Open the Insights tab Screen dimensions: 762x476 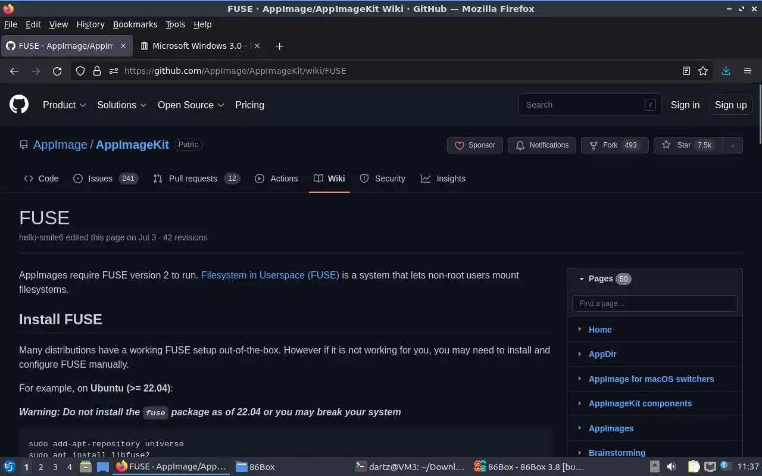[443, 178]
